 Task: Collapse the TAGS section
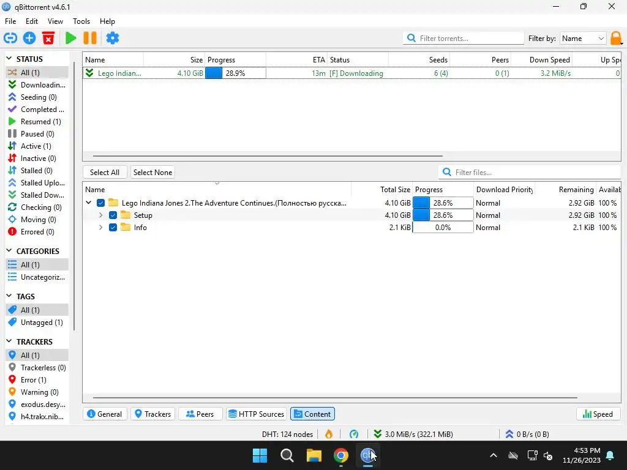point(9,296)
